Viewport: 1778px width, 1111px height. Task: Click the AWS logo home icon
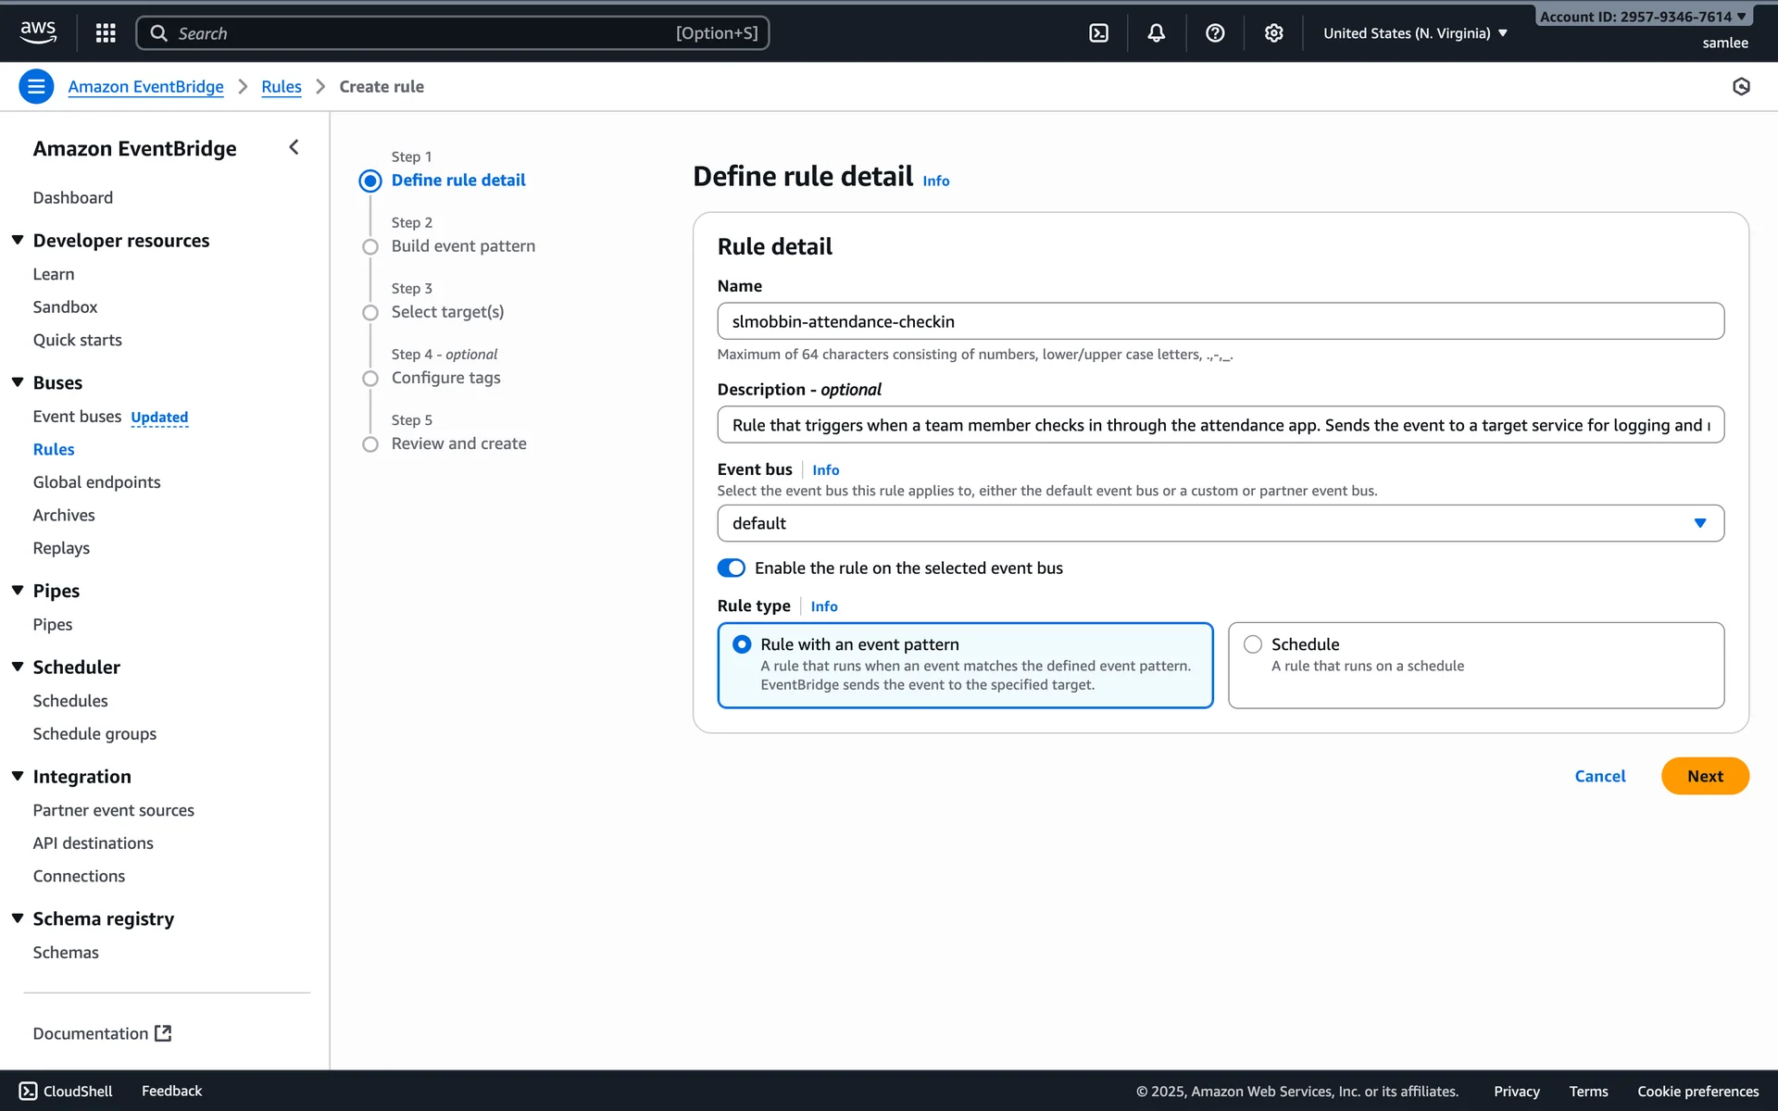[x=38, y=32]
